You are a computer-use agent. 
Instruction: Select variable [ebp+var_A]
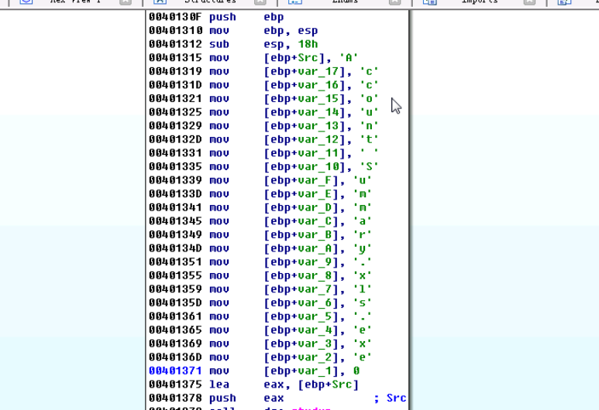coord(301,248)
